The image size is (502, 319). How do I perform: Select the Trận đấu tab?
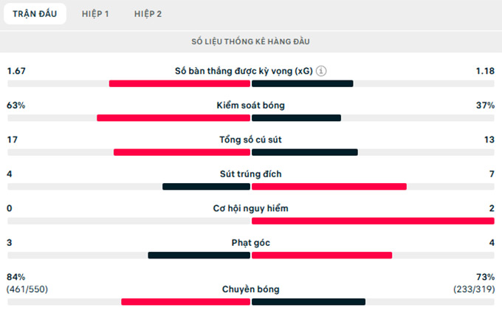click(x=34, y=14)
